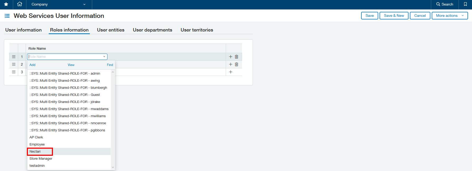Delete row 2 with trash icon
This screenshot has height=171, width=472.
[237, 64]
